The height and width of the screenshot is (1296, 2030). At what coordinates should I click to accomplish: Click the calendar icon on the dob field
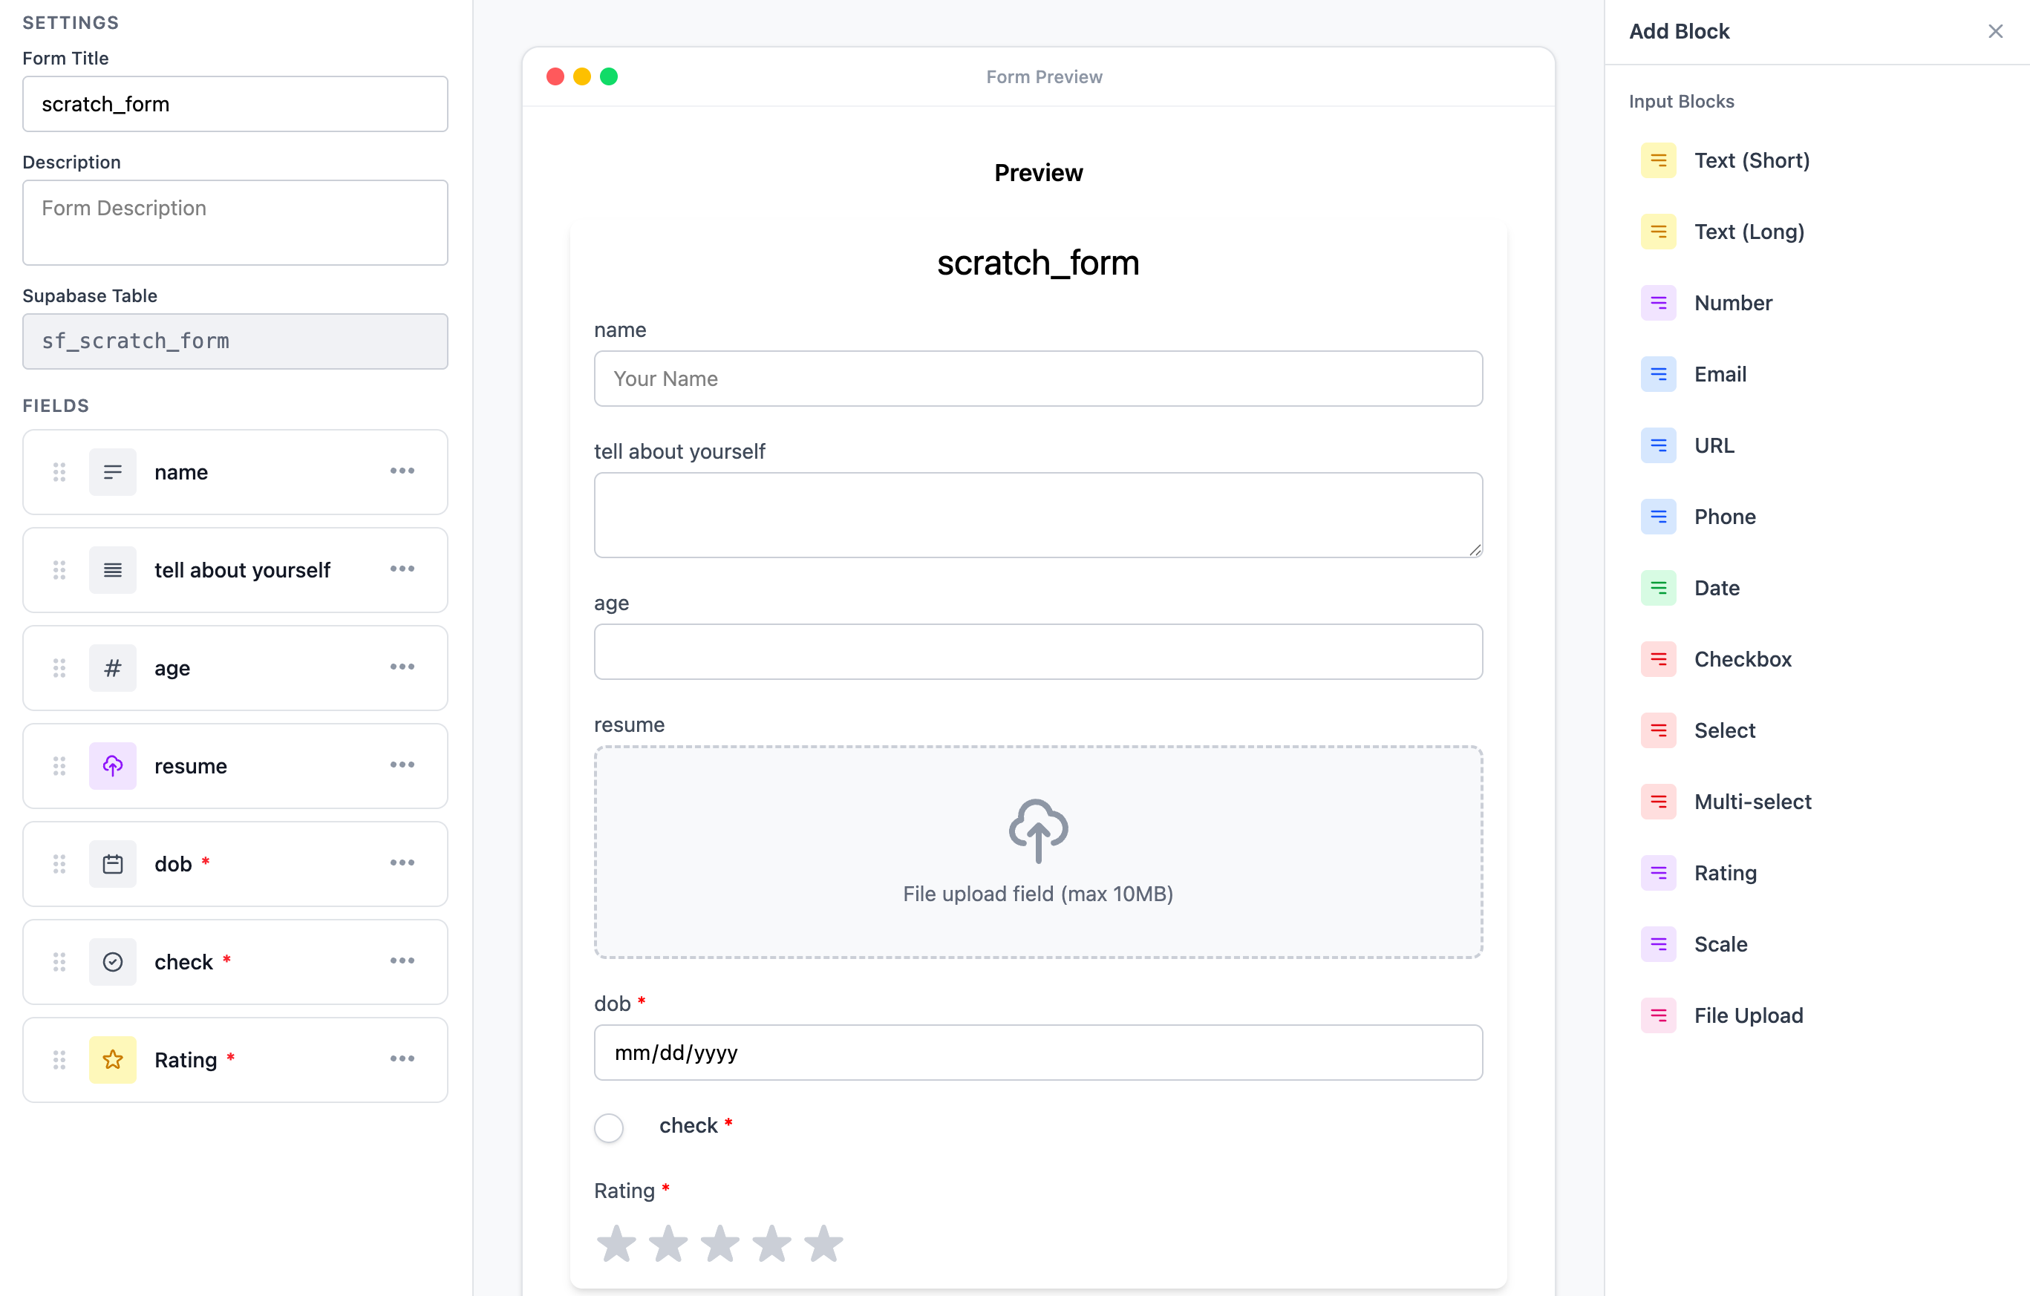(112, 864)
